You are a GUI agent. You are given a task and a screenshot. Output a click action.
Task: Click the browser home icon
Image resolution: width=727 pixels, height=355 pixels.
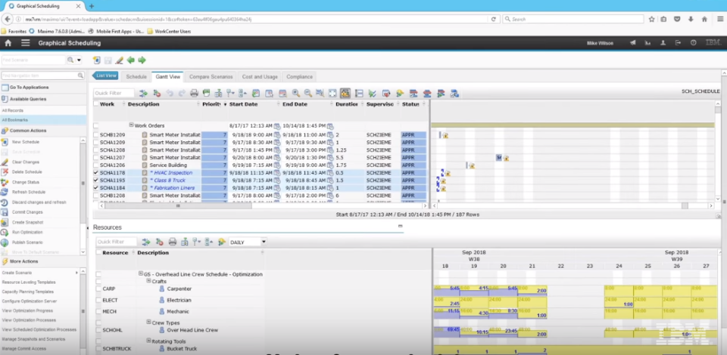pyautogui.click(x=704, y=20)
